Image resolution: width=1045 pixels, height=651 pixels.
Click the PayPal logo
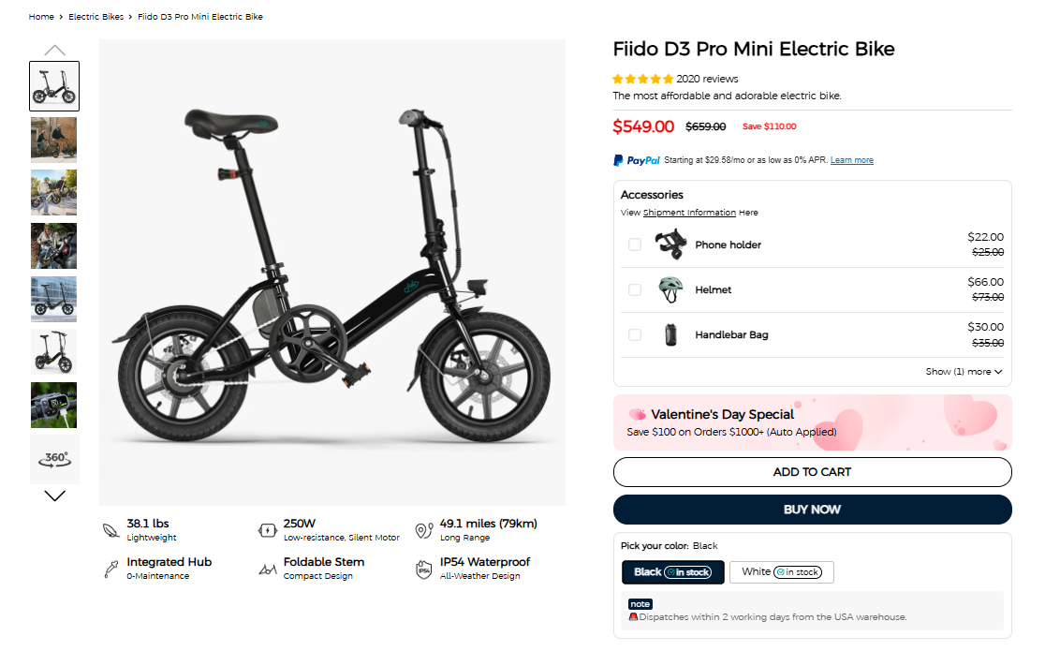637,160
